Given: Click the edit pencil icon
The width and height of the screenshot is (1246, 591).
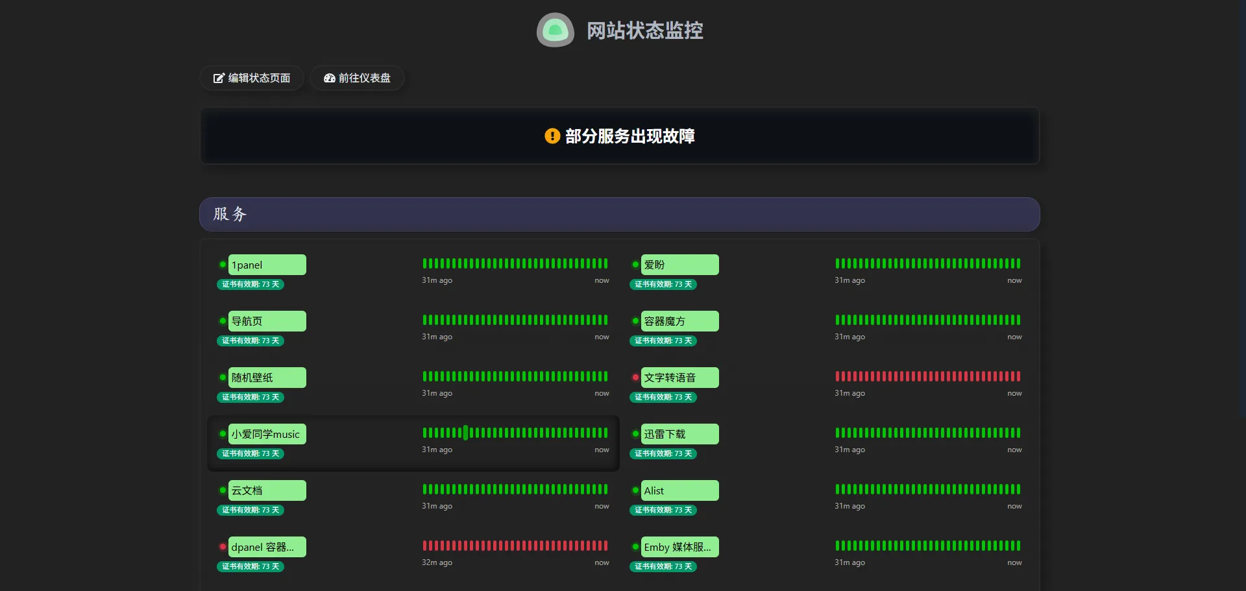Looking at the screenshot, I should (219, 78).
